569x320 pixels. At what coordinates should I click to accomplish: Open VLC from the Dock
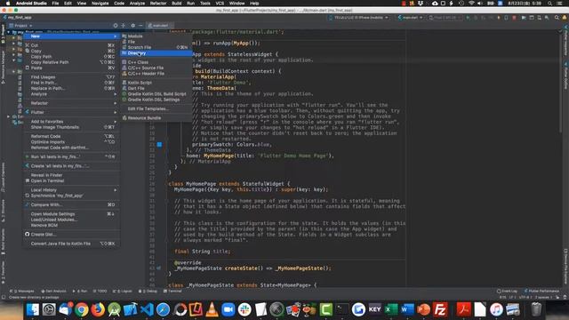point(212,309)
